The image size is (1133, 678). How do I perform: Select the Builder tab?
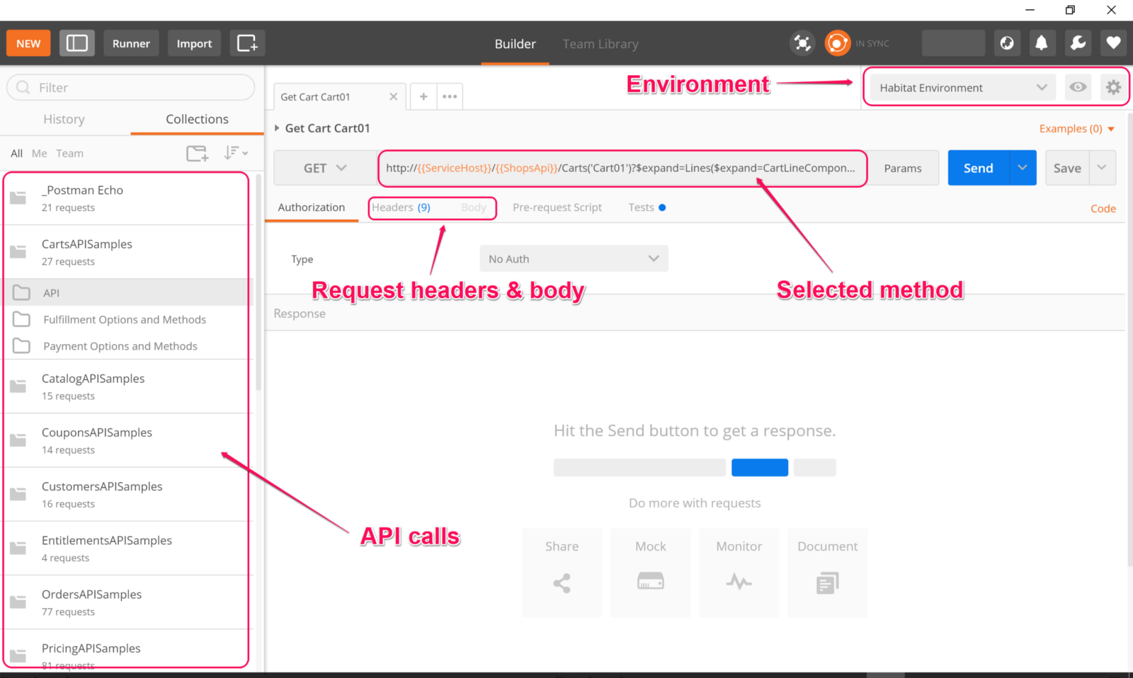tap(515, 43)
